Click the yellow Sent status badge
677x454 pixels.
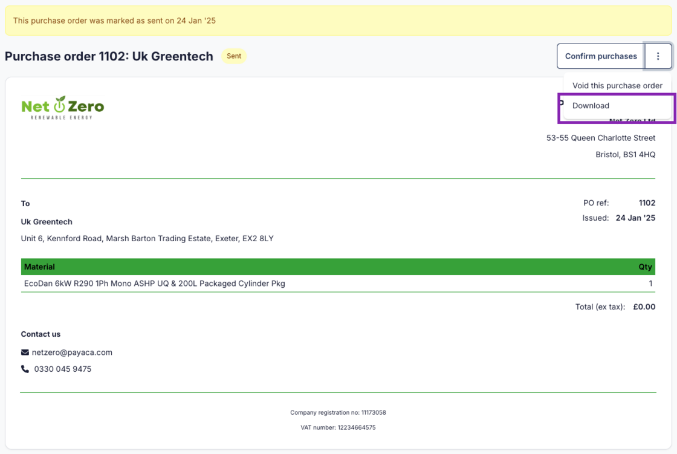coord(234,56)
